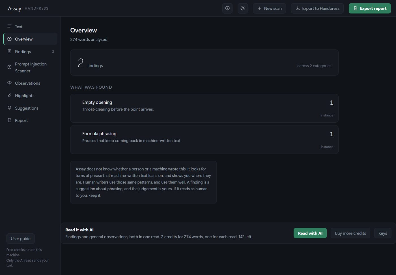Click the '274 words analysed.' text
The height and width of the screenshot is (275, 396).
click(89, 40)
